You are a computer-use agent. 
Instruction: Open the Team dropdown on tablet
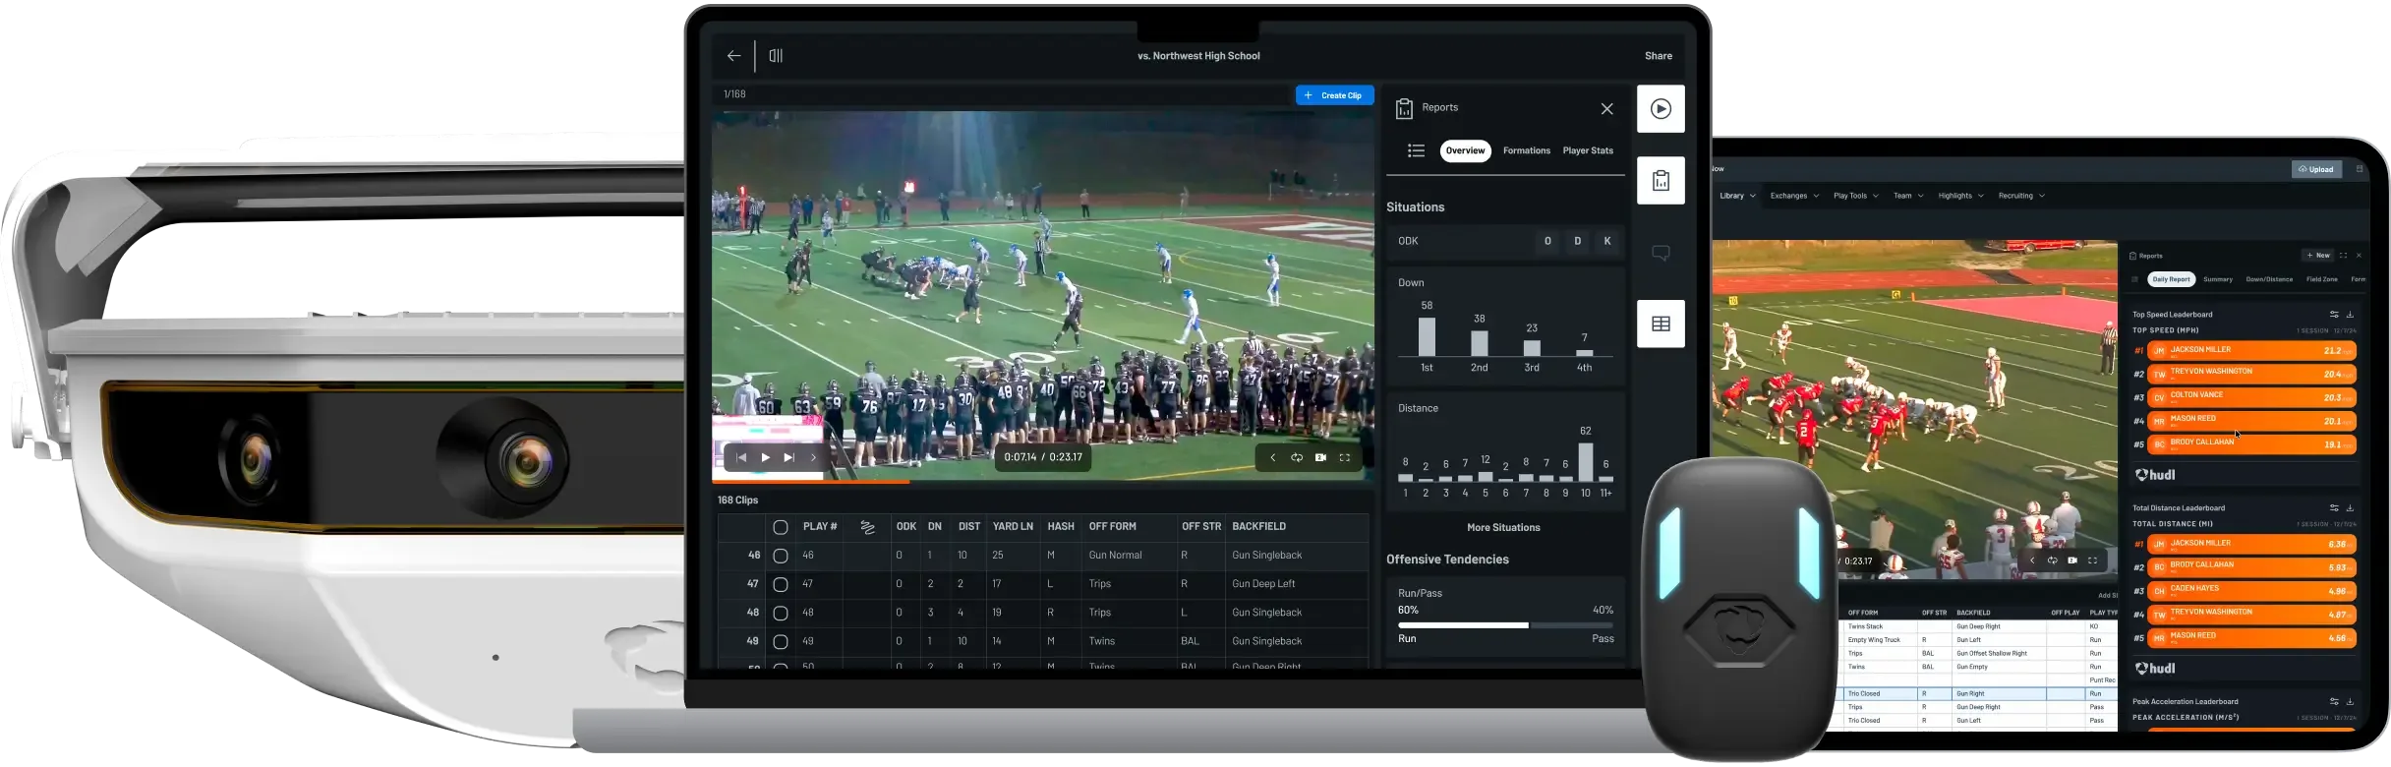click(1908, 196)
